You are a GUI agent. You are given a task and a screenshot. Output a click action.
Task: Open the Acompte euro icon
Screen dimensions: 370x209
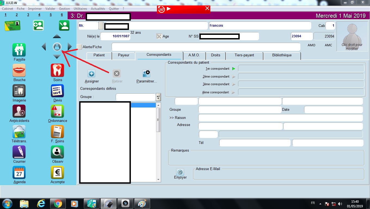(x=57, y=173)
